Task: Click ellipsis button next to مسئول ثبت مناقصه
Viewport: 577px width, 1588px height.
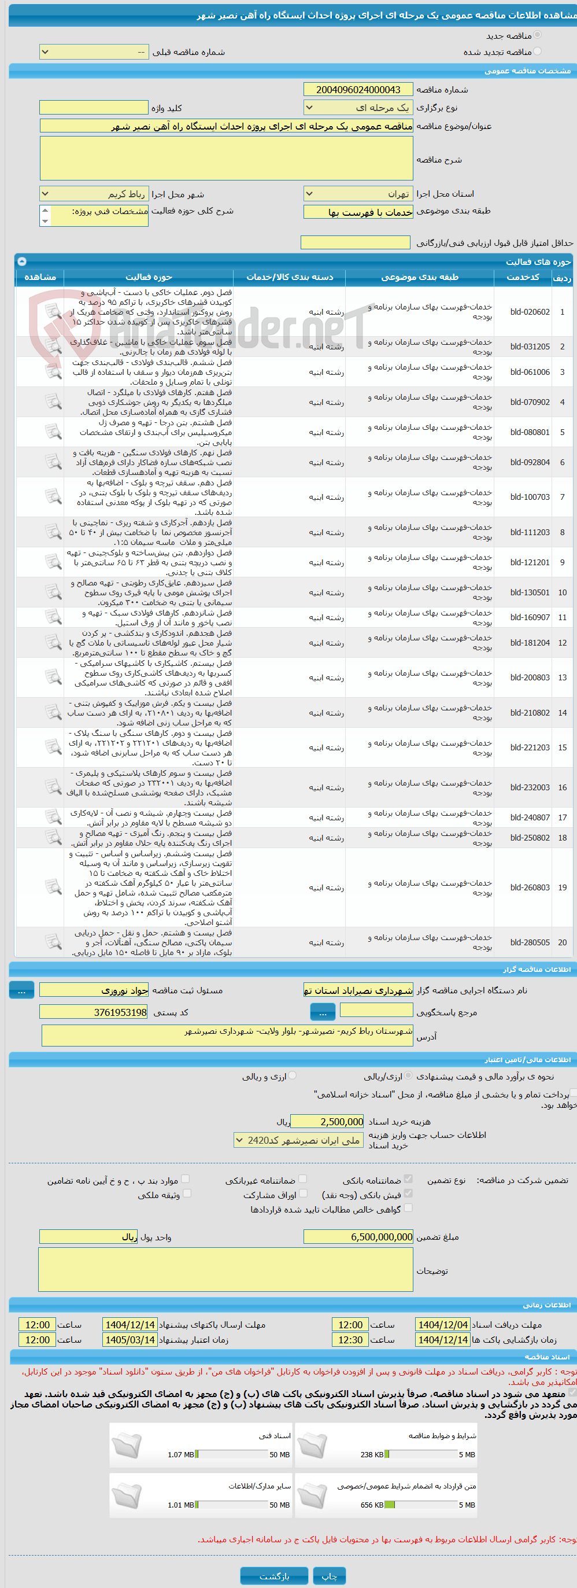Action: pos(21,990)
